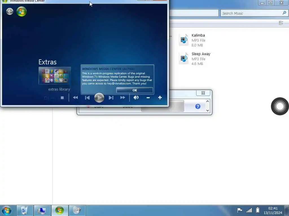Click the Show desktop strip
This screenshot has height=216, width=289.
(287, 210)
